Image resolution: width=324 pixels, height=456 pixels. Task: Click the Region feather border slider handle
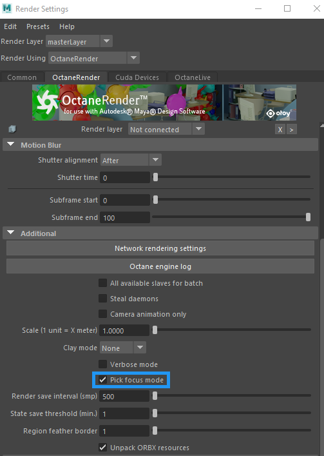click(155, 430)
